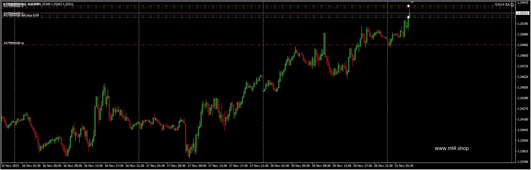Click time axis label '20 Nov 17:30'
The width and height of the screenshot is (531, 170).
(363, 166)
